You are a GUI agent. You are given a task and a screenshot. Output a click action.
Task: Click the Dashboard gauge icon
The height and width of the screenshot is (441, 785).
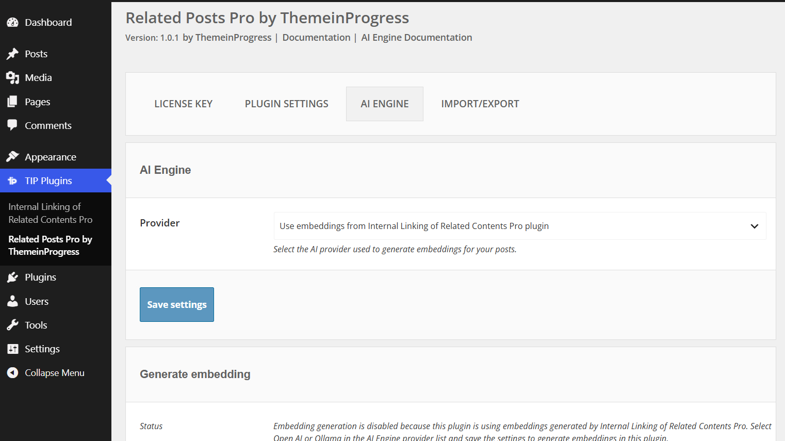pyautogui.click(x=12, y=22)
